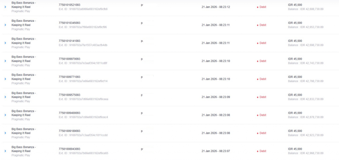The width and height of the screenshot is (339, 160).
Task: Expand the row for transaction 77581010345093
Action: pos(5,25)
